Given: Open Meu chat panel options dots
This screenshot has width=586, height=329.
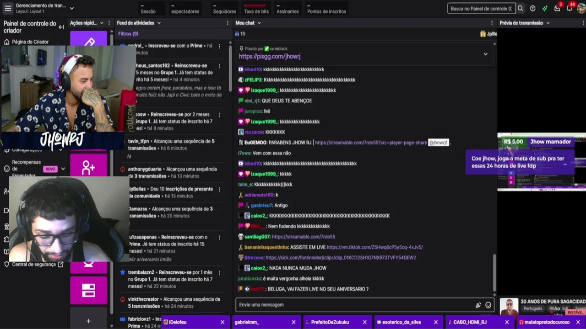Looking at the screenshot, I should pos(492,23).
